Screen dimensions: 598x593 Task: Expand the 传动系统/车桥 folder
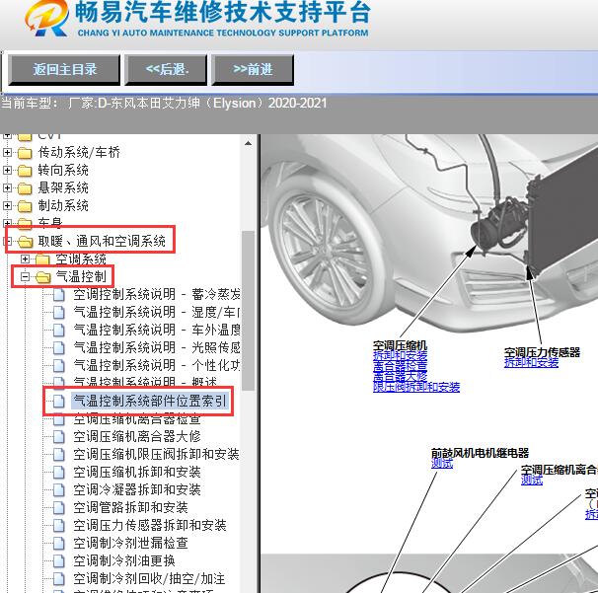(x=7, y=153)
